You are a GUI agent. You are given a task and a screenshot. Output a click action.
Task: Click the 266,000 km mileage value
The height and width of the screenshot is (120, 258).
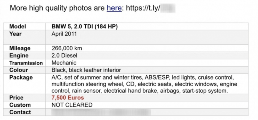click(x=67, y=48)
